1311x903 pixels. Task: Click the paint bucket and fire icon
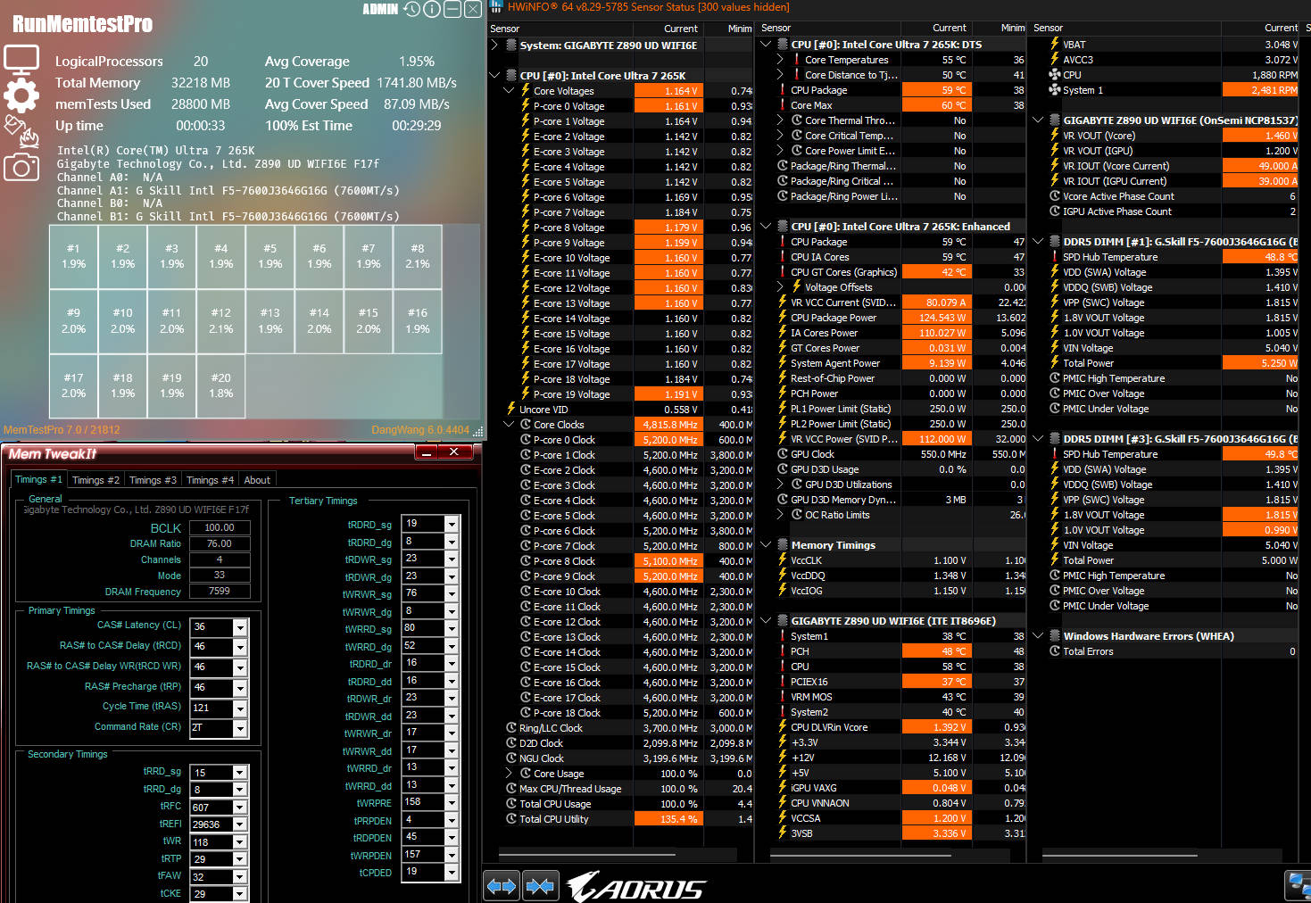pyautogui.click(x=21, y=130)
